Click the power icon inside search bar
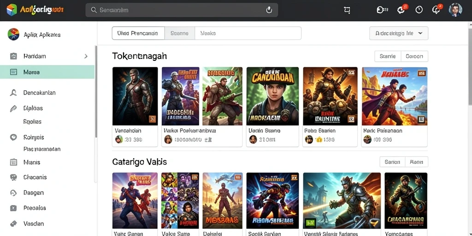This screenshot has height=236, width=472. click(269, 10)
